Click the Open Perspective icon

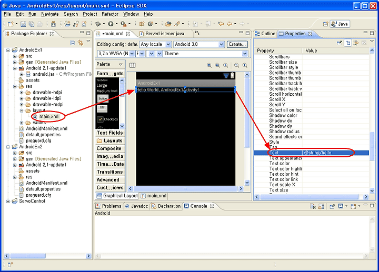pyautogui.click(x=326, y=24)
